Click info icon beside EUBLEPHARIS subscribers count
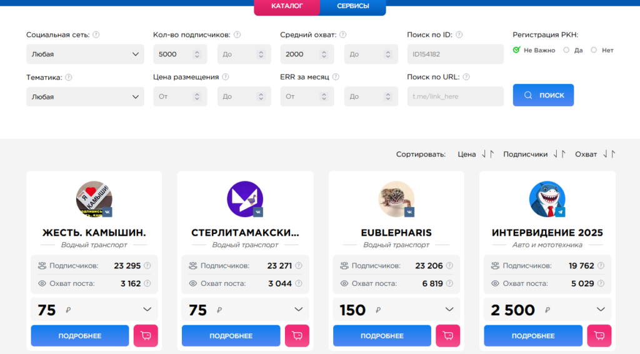The width and height of the screenshot is (640, 354). pos(450,266)
